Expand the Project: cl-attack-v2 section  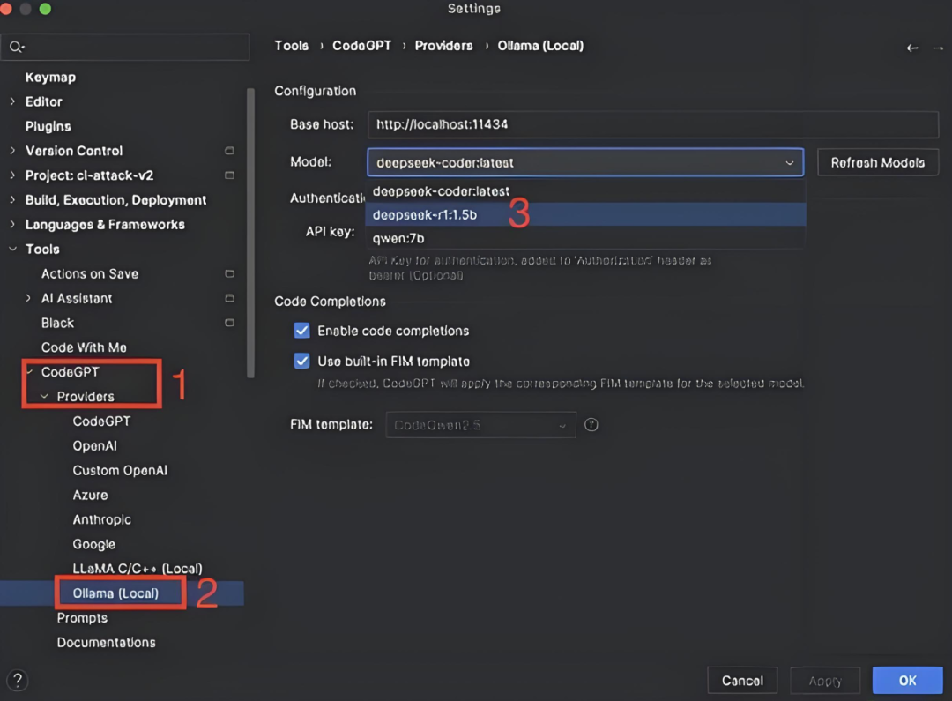click(x=12, y=175)
